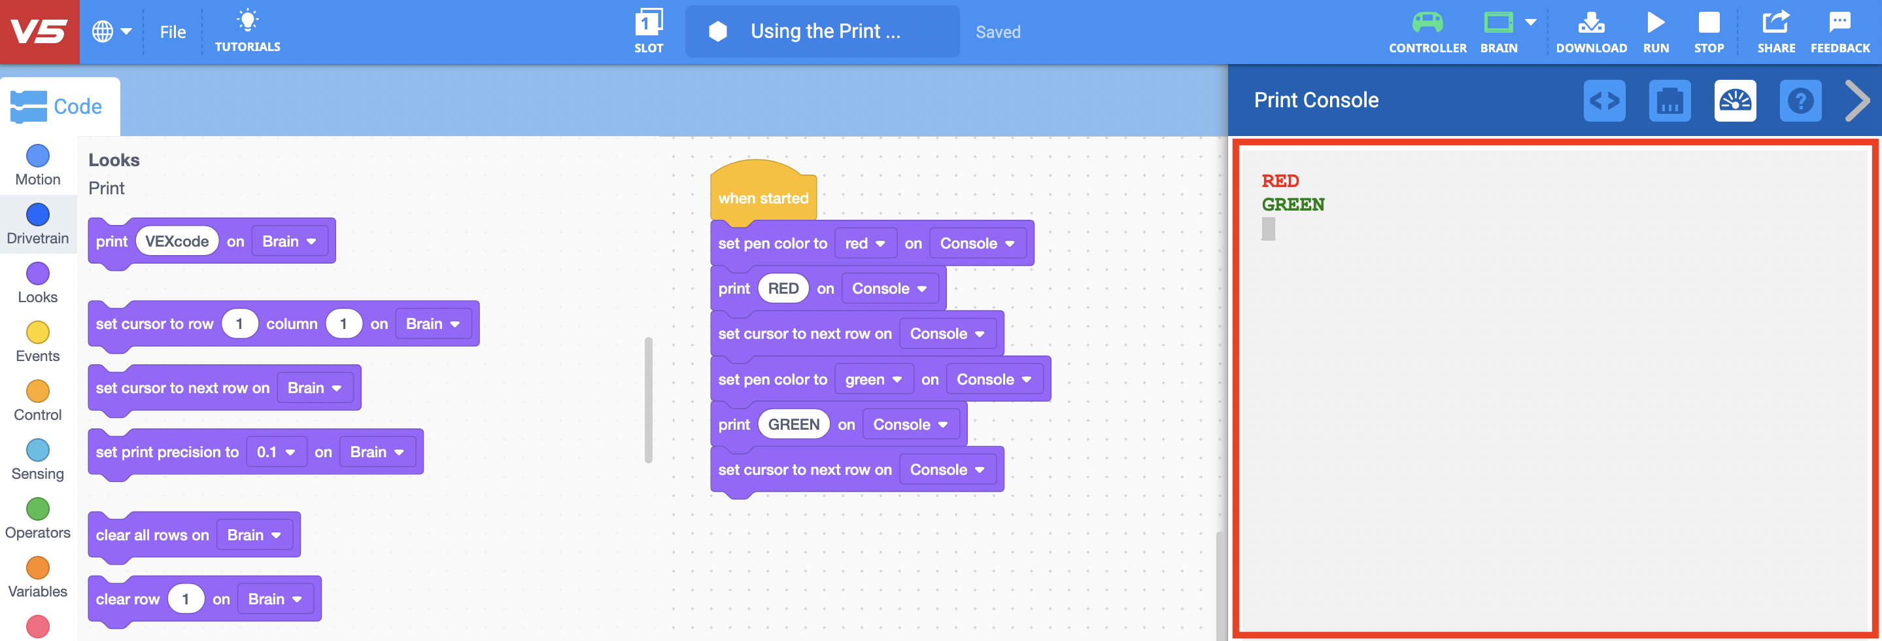Open the language selector globe dropdown
Viewport: 1882px width, 641px height.
pyautogui.click(x=111, y=31)
